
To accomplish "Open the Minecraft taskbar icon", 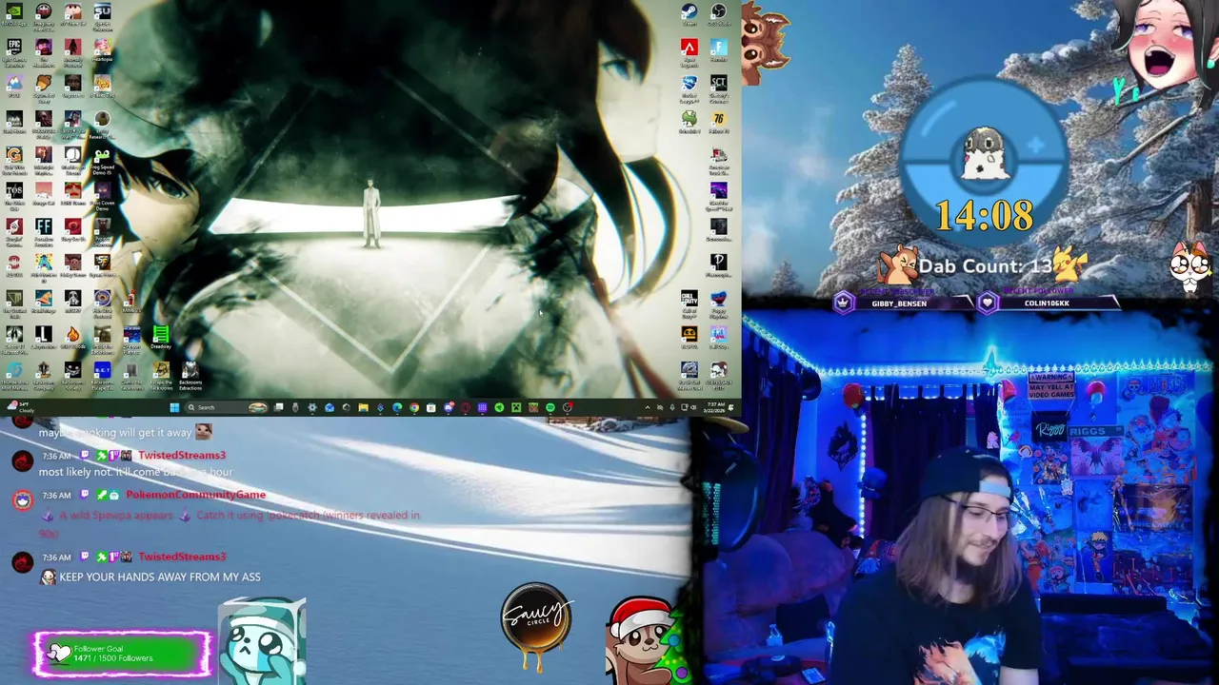I will click(515, 407).
